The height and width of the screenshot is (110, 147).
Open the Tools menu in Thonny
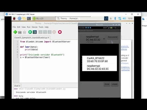click(41, 27)
